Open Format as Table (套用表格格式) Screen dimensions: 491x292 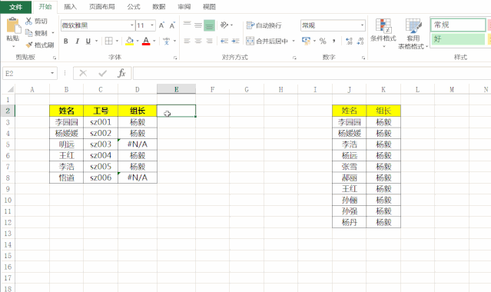[x=413, y=34]
